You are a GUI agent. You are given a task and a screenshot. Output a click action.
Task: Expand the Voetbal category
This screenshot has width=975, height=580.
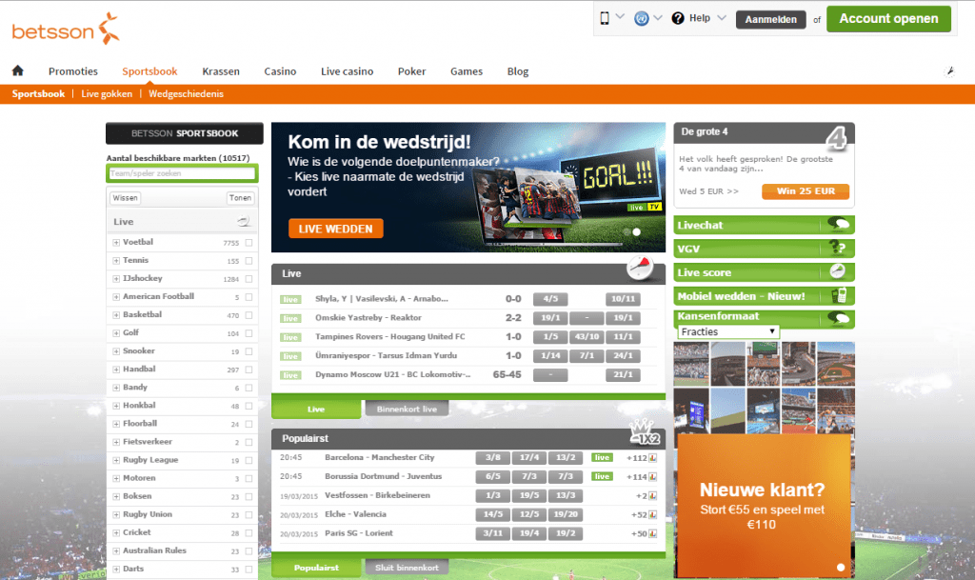click(x=116, y=243)
